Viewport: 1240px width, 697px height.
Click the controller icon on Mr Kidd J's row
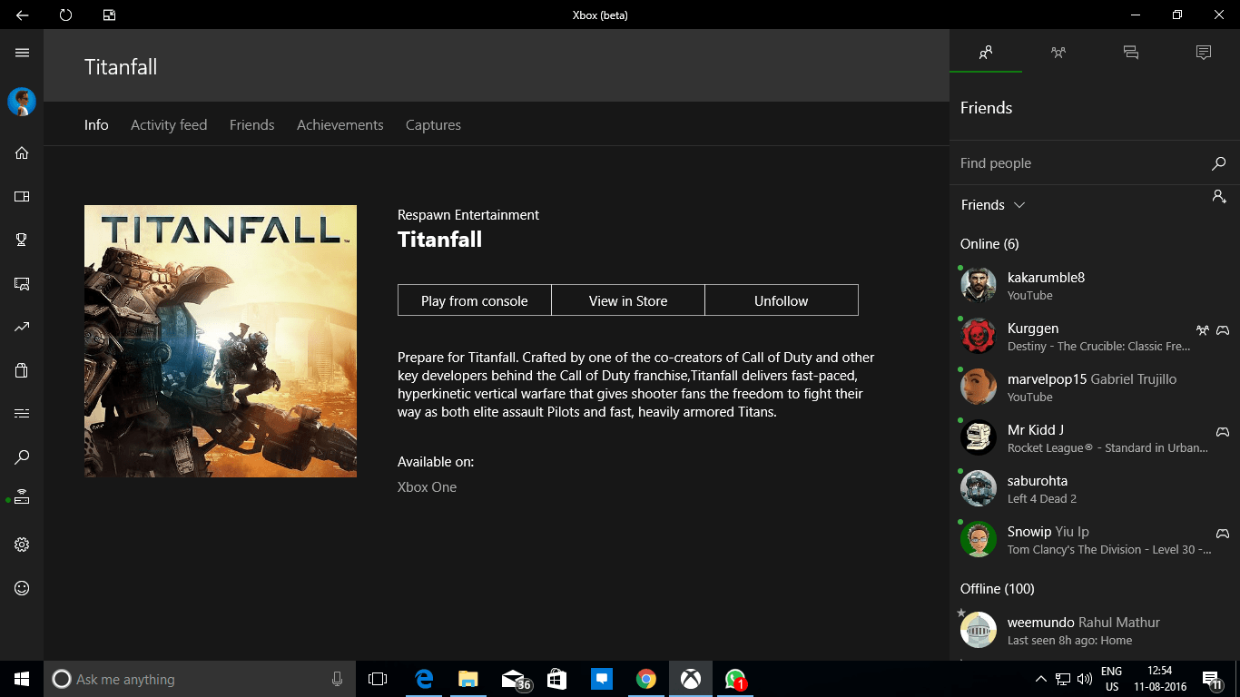click(1223, 431)
